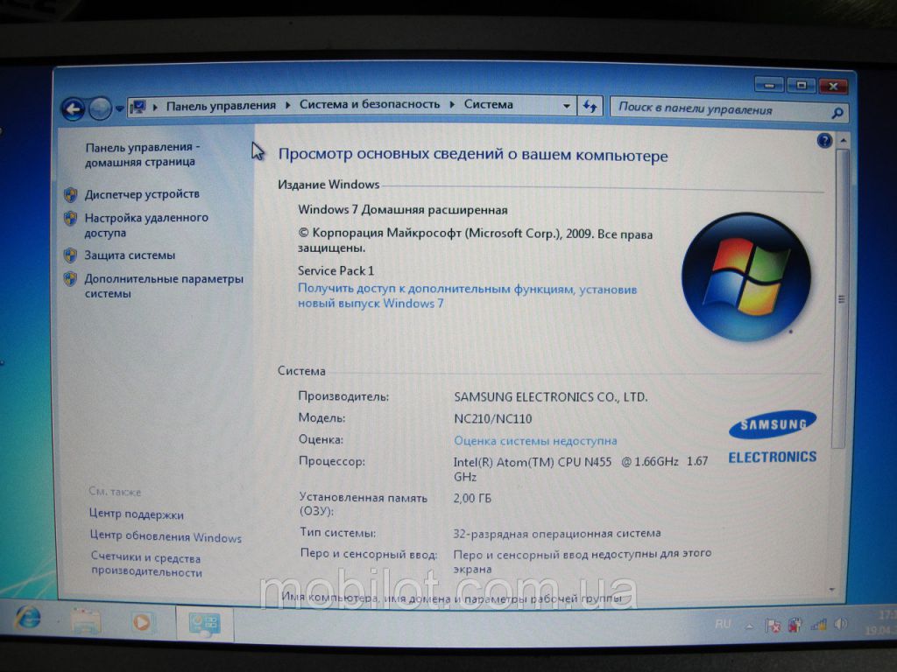Expand the arrow after 'Панель управления' breadcrumb
This screenshot has width=897, height=672.
point(287,105)
